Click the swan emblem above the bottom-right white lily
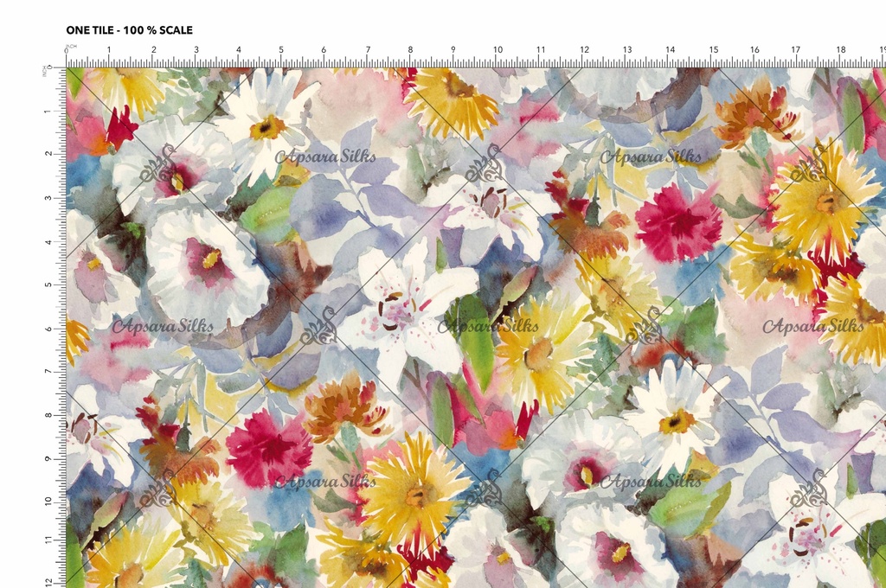886x588 pixels. pos(808,489)
